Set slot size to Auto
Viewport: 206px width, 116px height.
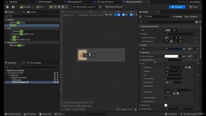[168, 30]
